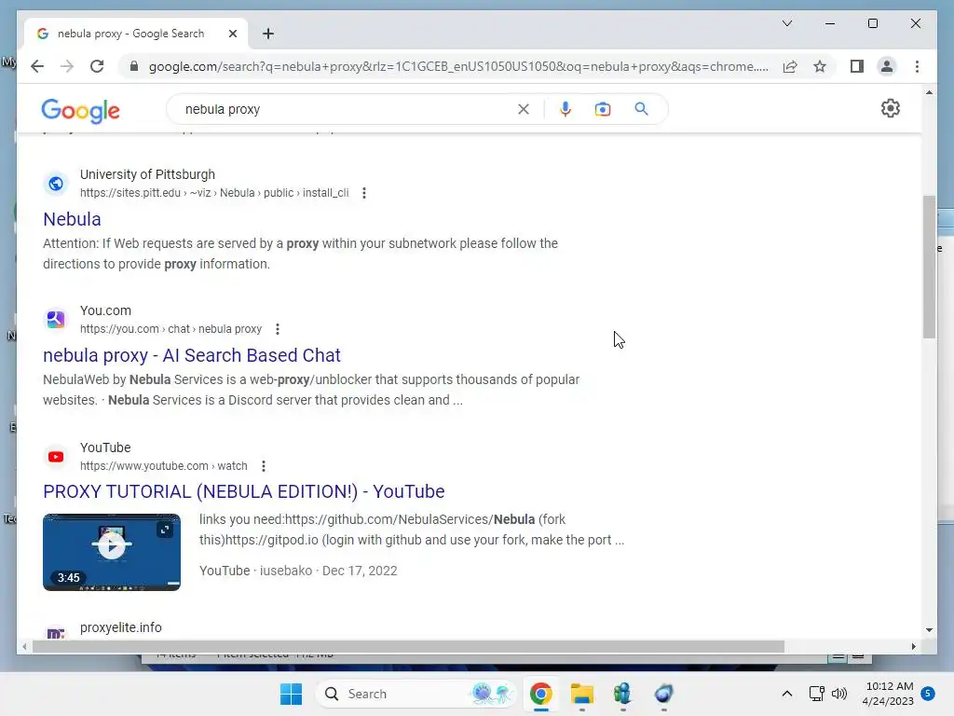
Task: Open Chrome three-dot menu
Action: coord(917,66)
